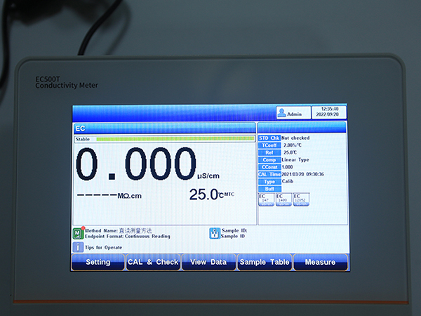Select the EC 12852 buffer standard icon
The width and height of the screenshot is (421, 316).
pyautogui.click(x=301, y=199)
